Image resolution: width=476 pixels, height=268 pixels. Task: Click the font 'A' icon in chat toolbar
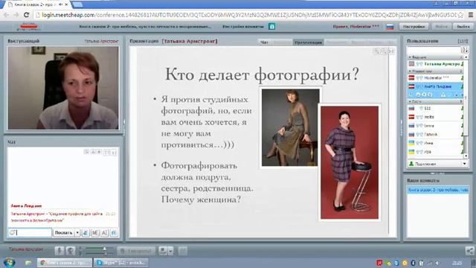104,233
